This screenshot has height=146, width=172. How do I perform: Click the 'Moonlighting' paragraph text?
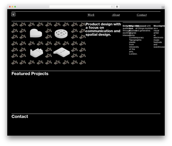(159, 36)
